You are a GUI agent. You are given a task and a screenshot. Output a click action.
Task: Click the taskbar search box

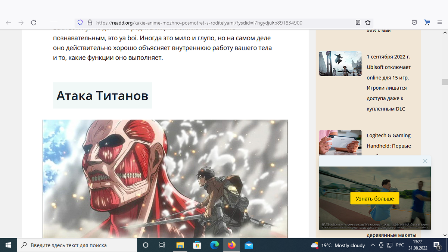77,245
